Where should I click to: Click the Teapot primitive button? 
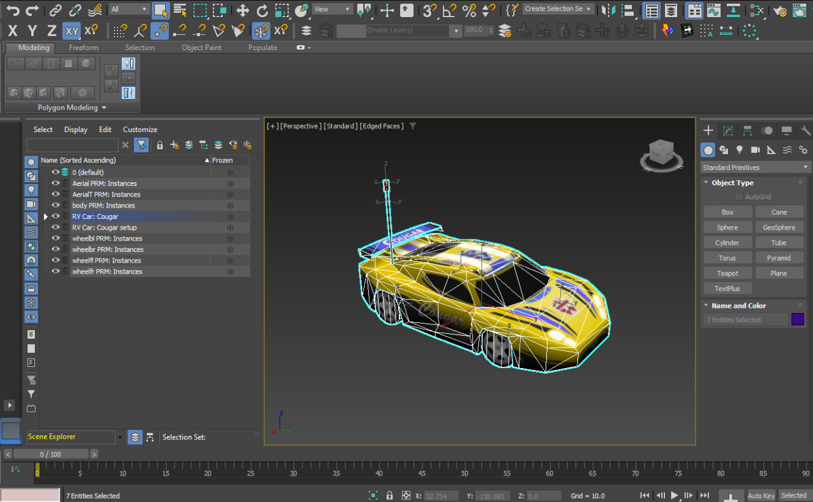point(728,274)
